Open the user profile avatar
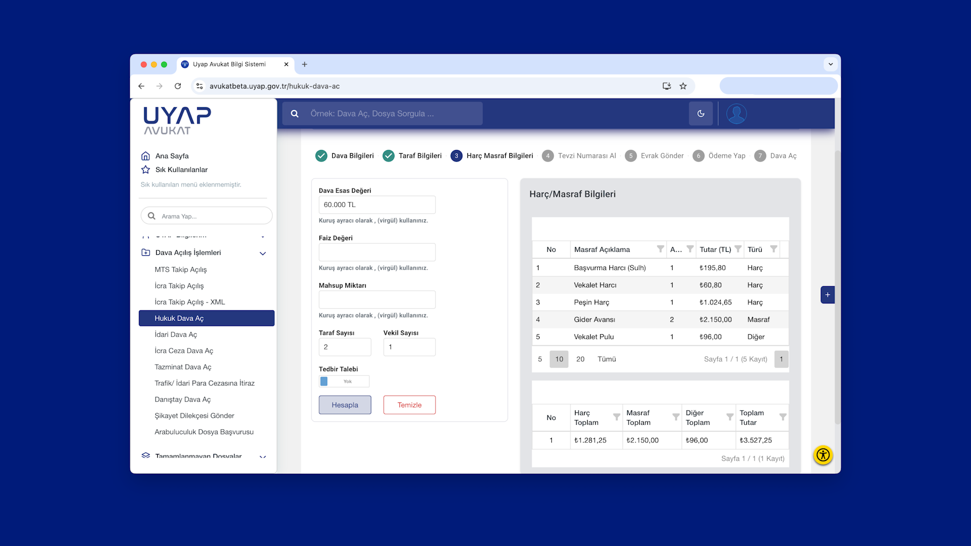This screenshot has width=971, height=546. tap(736, 114)
